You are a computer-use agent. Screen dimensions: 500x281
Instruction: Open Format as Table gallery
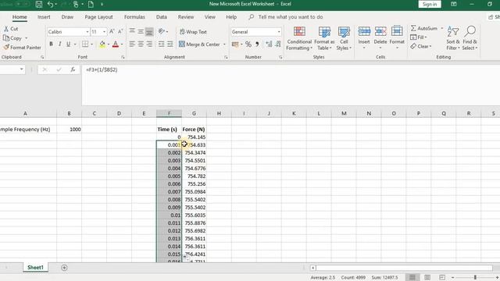[x=324, y=38]
